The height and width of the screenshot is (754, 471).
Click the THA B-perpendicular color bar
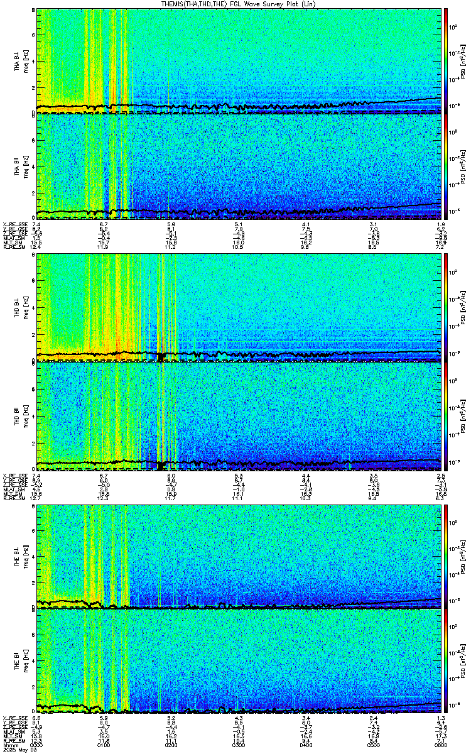tap(446, 60)
